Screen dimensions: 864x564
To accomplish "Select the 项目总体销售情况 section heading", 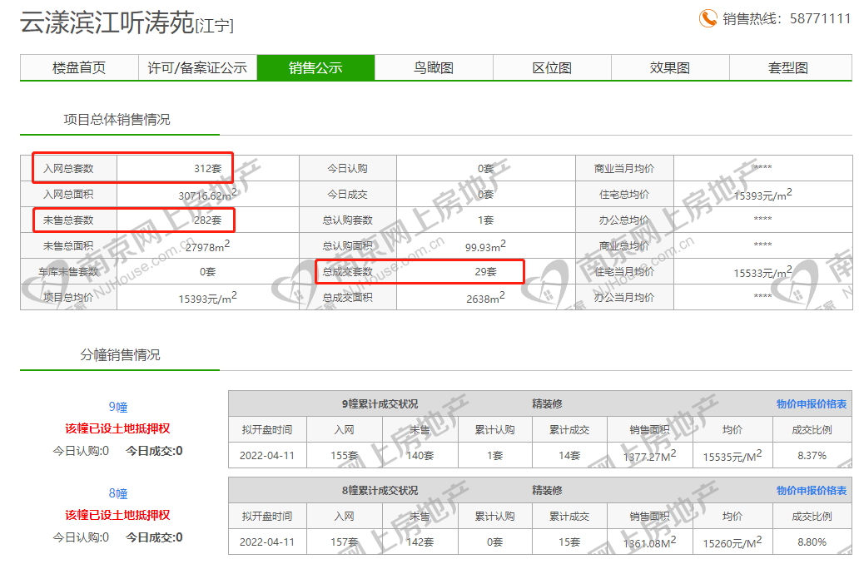I will (117, 120).
